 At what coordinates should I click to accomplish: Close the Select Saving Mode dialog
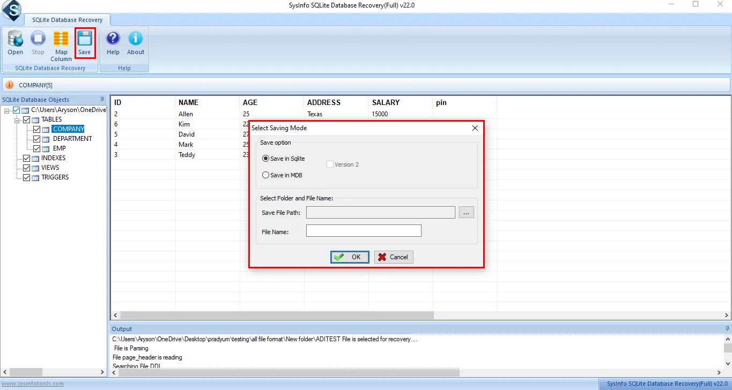(x=475, y=128)
